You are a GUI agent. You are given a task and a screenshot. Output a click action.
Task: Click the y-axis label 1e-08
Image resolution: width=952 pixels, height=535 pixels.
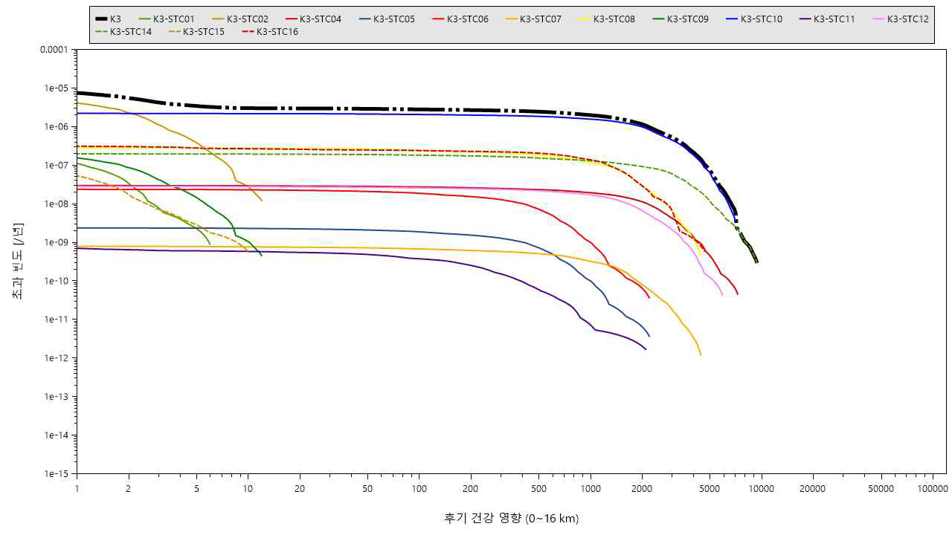[x=57, y=204]
